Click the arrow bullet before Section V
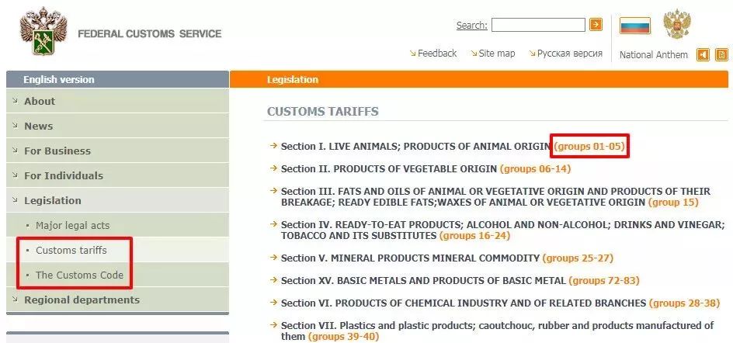733x343 pixels. (274, 258)
